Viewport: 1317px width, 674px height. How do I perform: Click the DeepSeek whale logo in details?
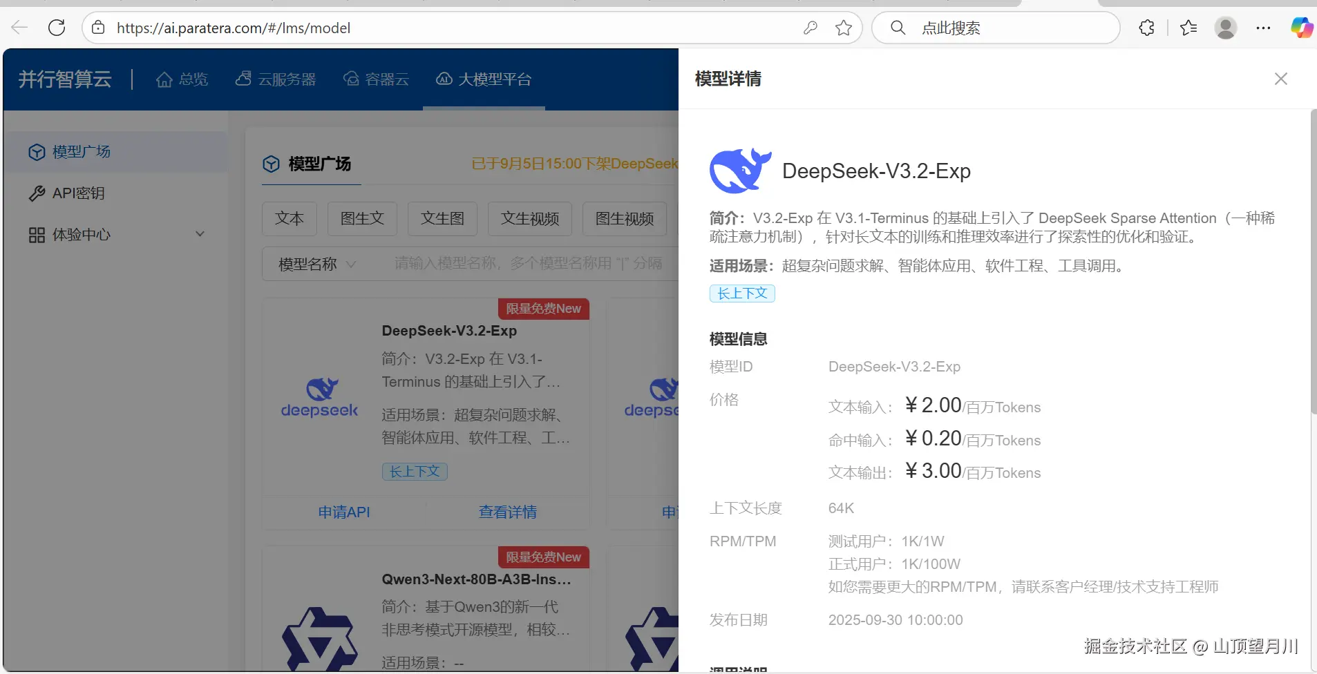[x=740, y=171]
